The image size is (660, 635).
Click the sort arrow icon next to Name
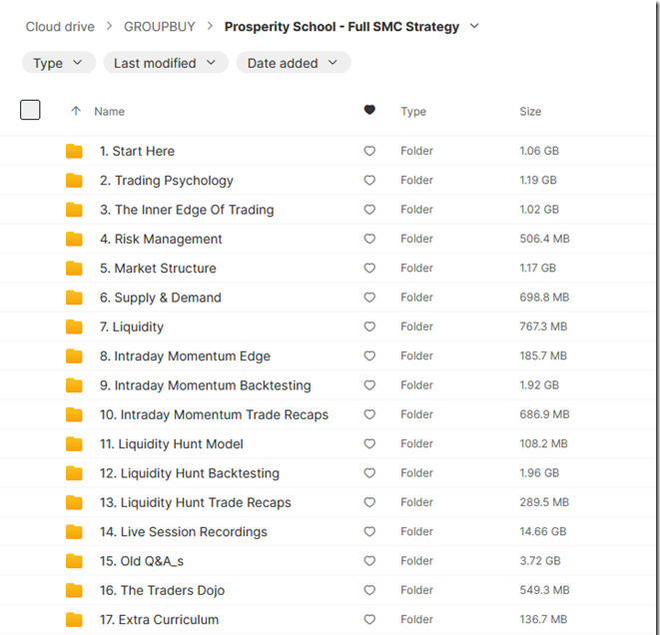point(76,112)
